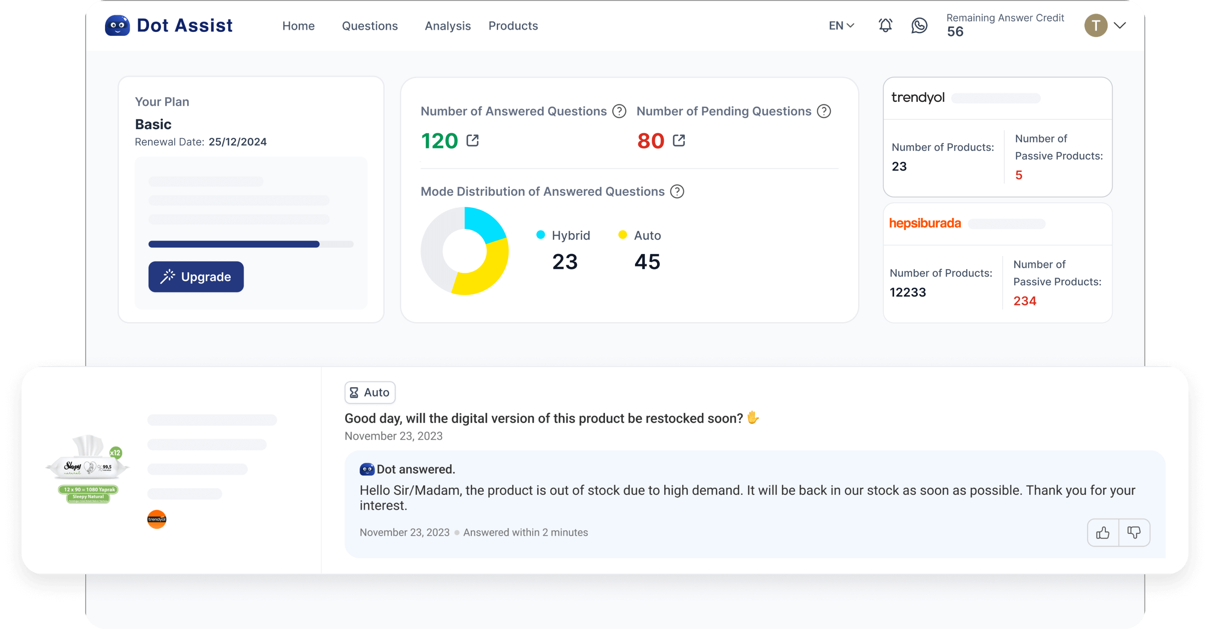Viewport: 1210px width, 629px height.
Task: Click the Upgrade plan button
Action: point(196,276)
